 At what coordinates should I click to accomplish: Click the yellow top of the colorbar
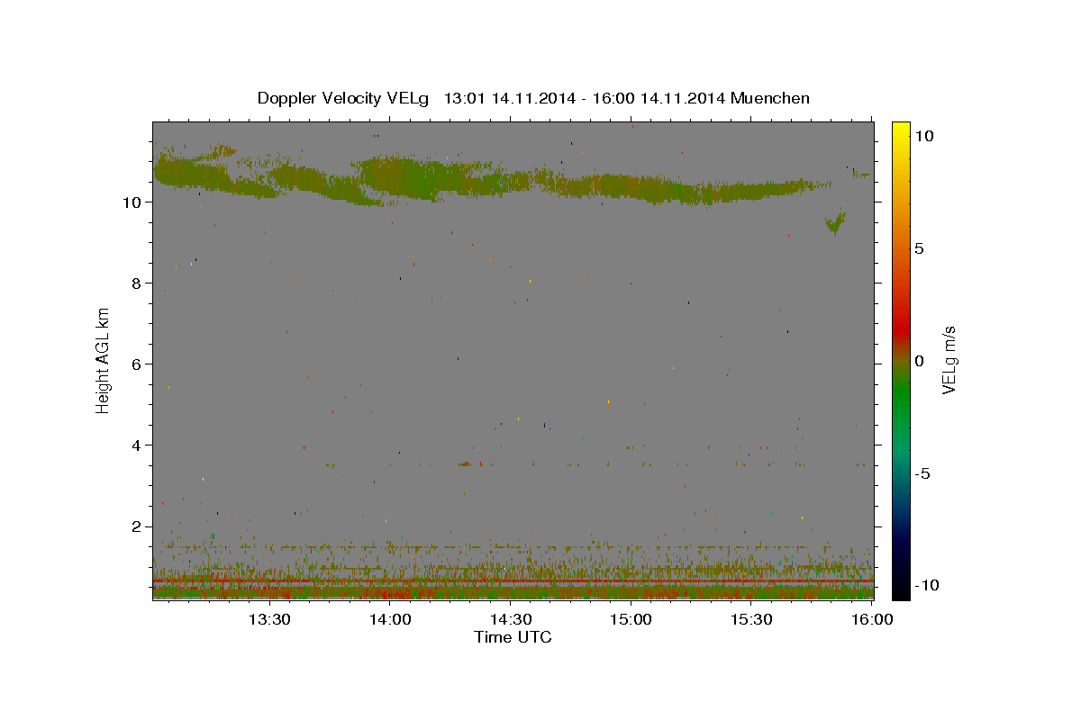pos(900,130)
